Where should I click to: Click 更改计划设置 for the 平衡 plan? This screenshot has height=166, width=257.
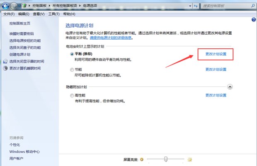tap(216, 54)
